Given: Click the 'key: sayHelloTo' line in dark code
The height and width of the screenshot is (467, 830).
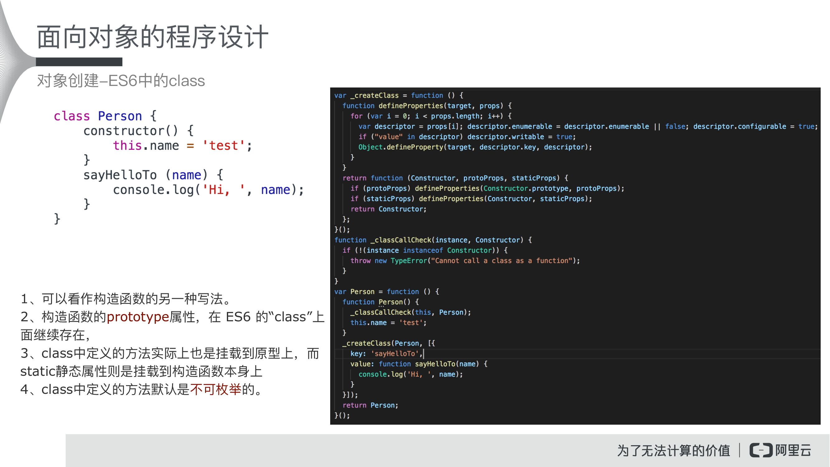Looking at the screenshot, I should pos(387,354).
